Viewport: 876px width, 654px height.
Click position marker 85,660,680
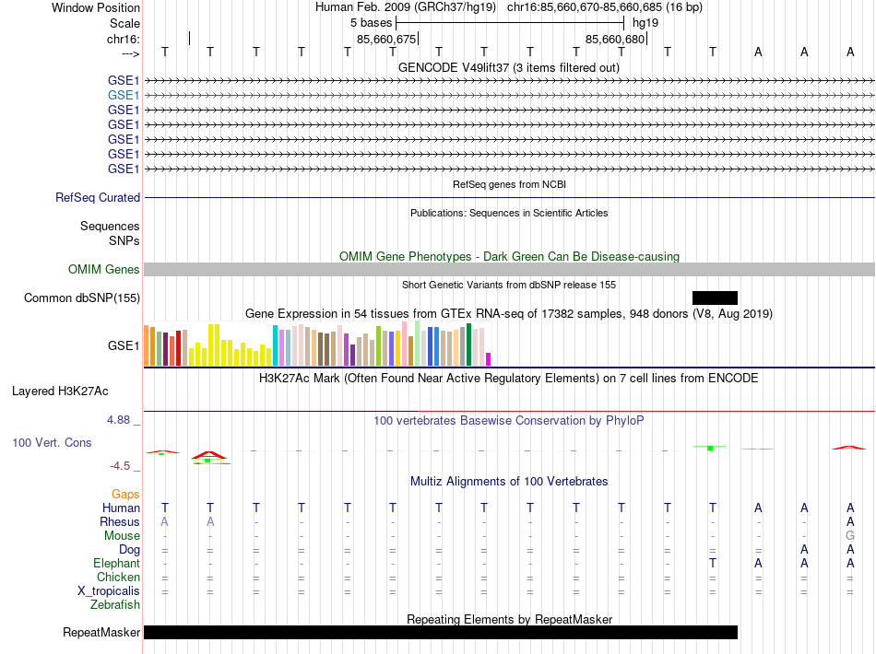point(615,39)
